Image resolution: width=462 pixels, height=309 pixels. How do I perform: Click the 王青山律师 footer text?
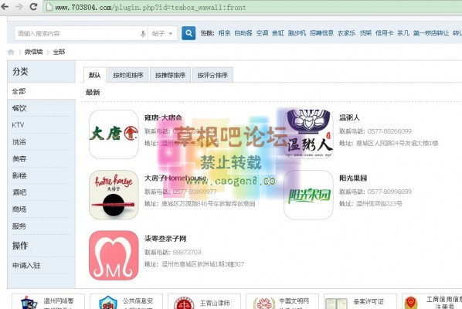pyautogui.click(x=215, y=303)
